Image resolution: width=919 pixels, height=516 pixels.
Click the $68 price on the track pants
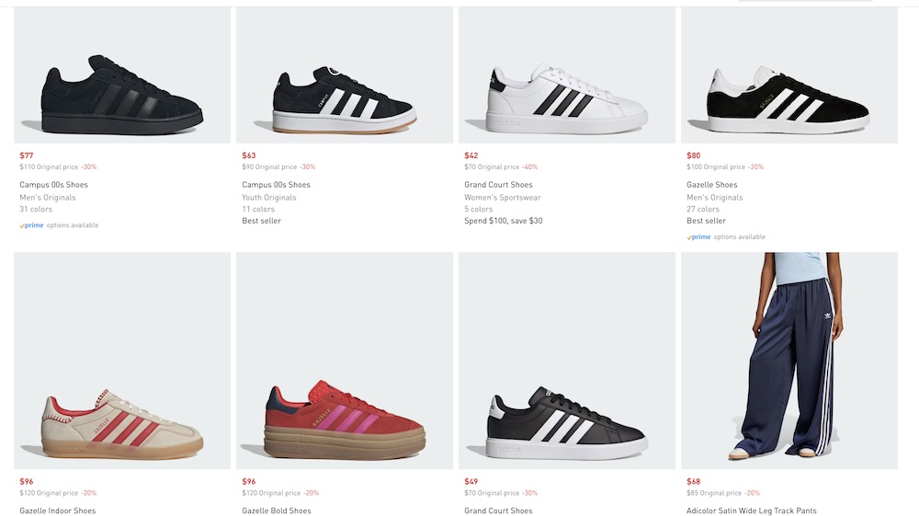coord(693,482)
